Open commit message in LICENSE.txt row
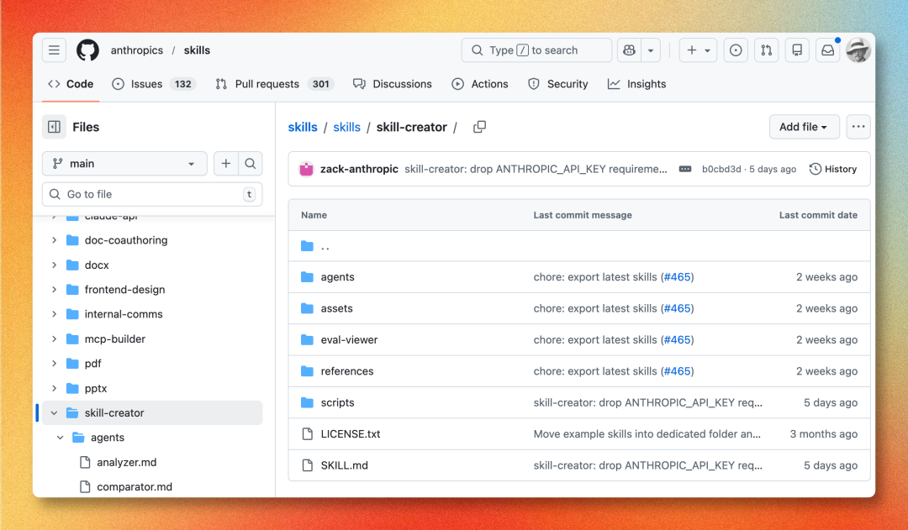The image size is (908, 530). pyautogui.click(x=647, y=434)
